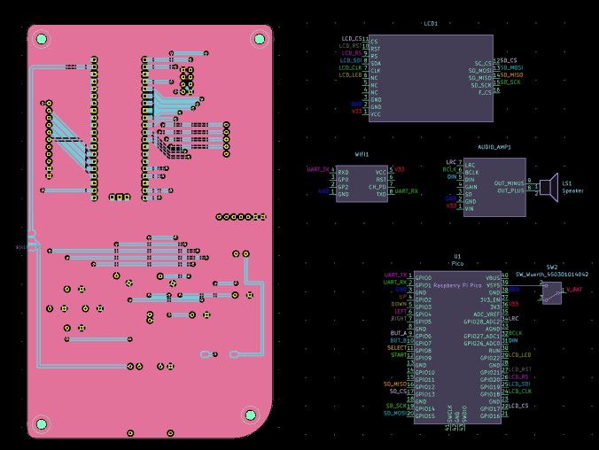The width and height of the screenshot is (599, 450).
Task: Click the RUN pin name on the Pico
Action: pos(494,351)
